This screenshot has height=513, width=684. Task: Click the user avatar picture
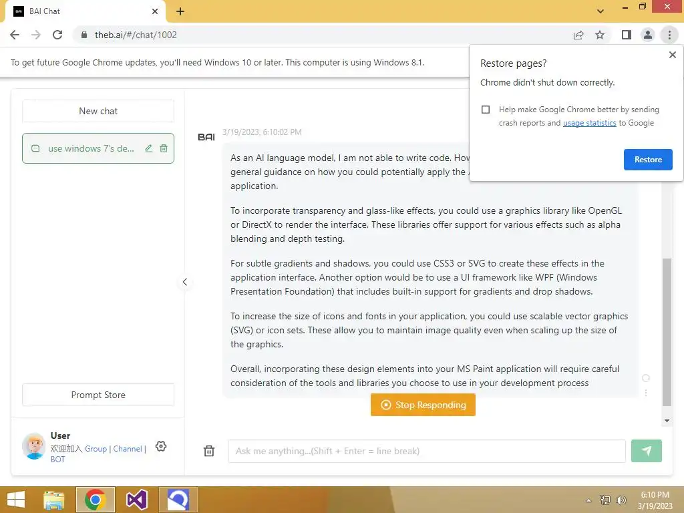pos(33,446)
